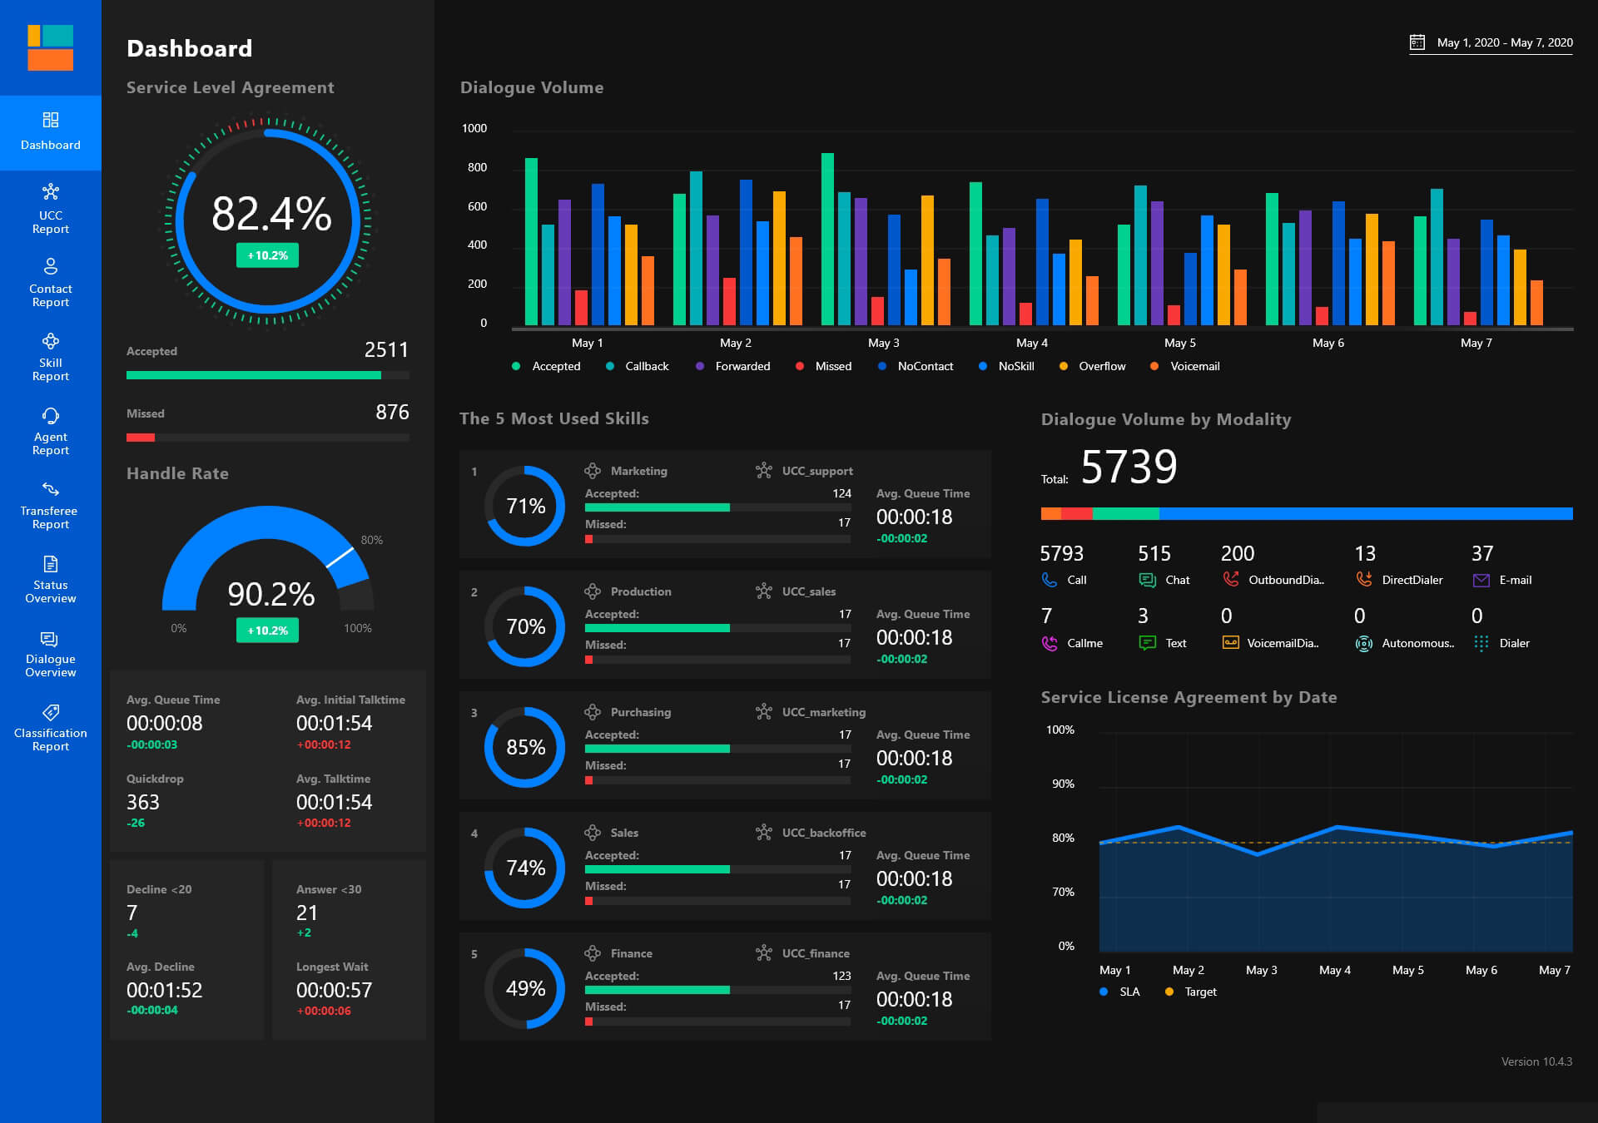Expand the Dialogue Overview section

point(50,653)
